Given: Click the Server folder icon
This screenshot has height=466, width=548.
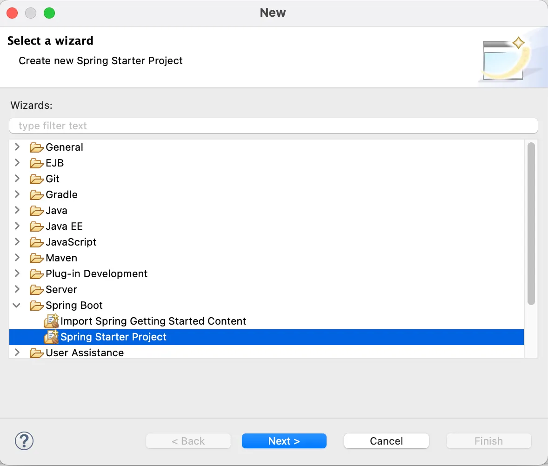Looking at the screenshot, I should pos(36,290).
